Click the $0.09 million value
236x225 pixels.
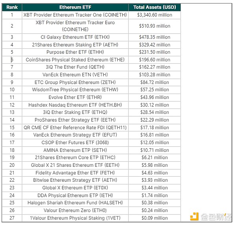pyautogui.click(x=155, y=218)
